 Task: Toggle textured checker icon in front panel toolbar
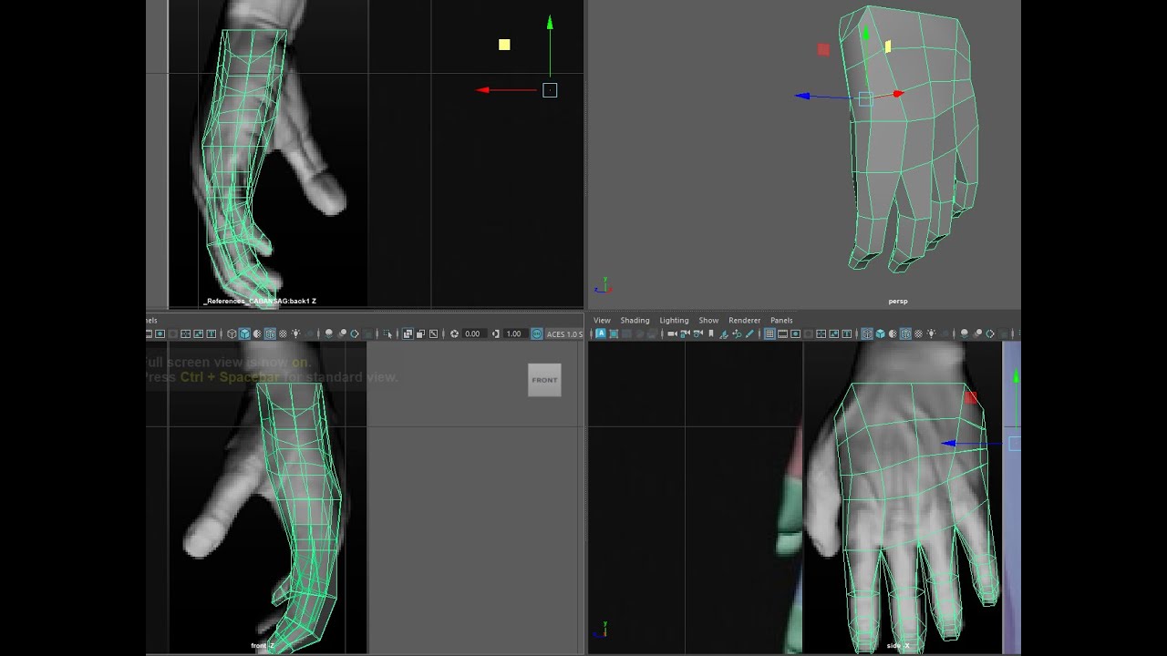coord(283,333)
